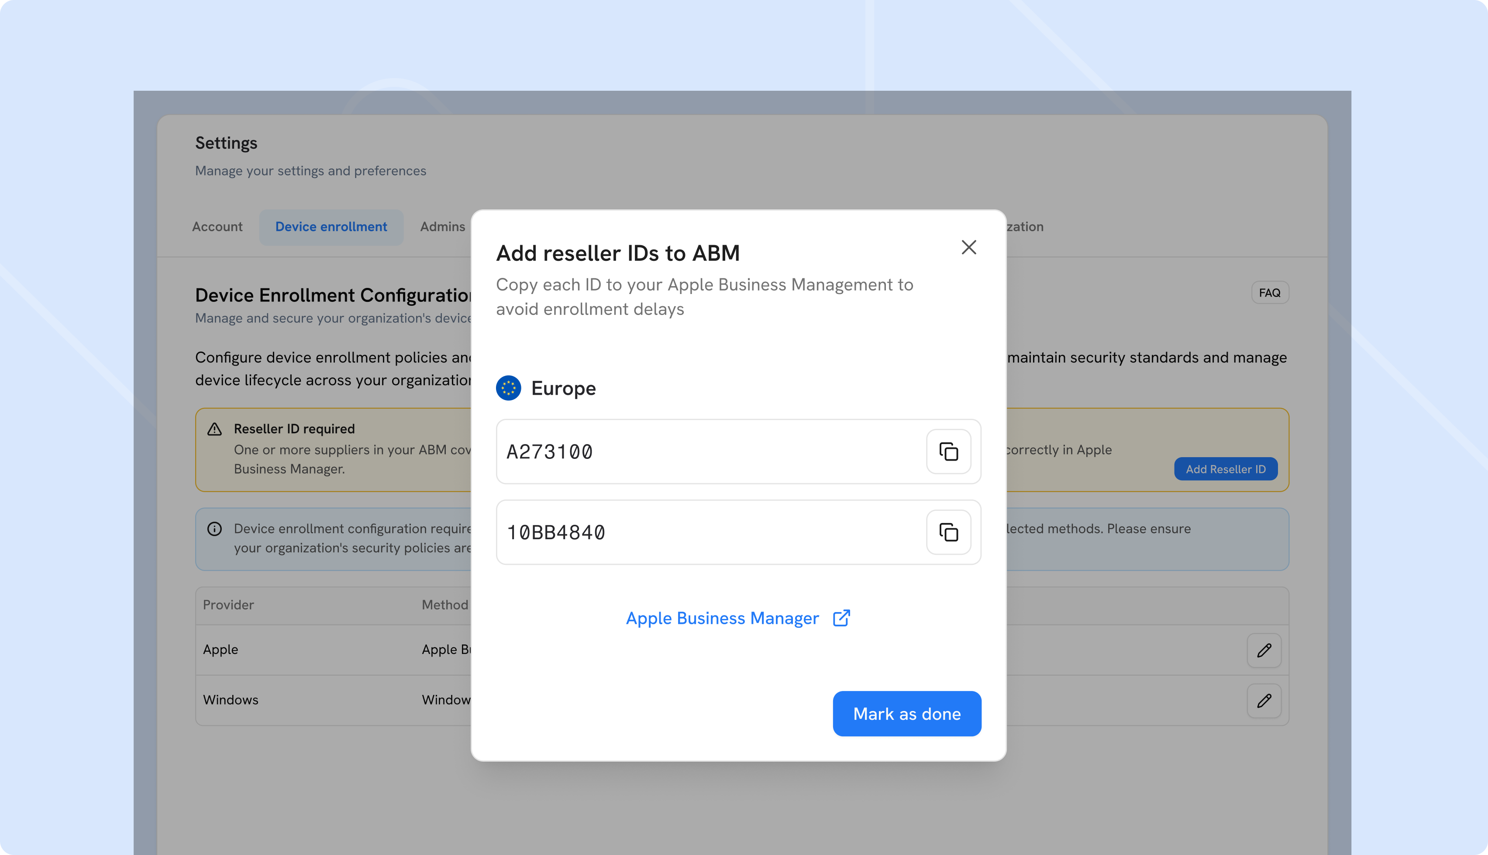Image resolution: width=1488 pixels, height=855 pixels.
Task: Click the Europe flag icon
Action: [508, 388]
